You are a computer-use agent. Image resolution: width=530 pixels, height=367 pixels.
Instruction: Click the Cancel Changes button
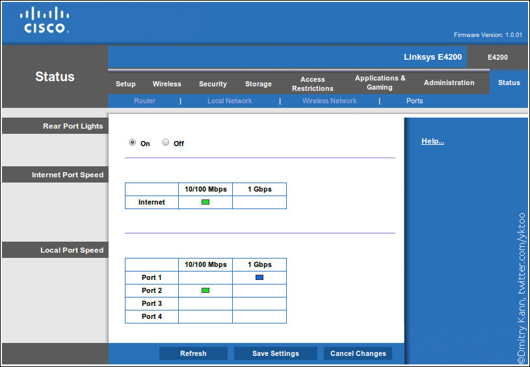click(x=358, y=353)
